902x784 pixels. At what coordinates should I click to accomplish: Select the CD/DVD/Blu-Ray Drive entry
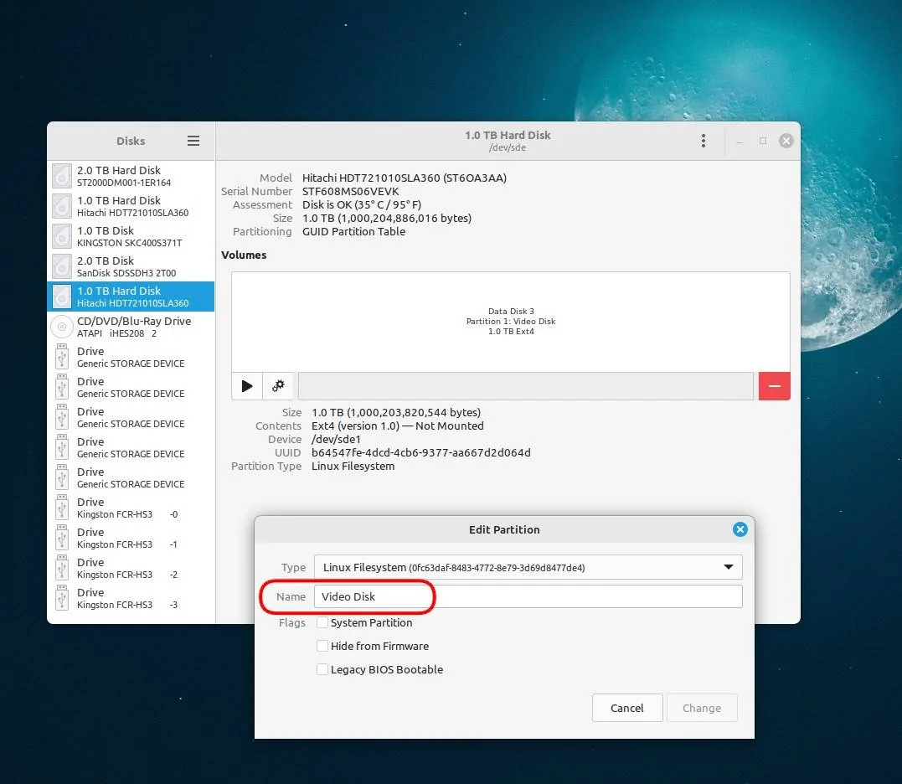pyautogui.click(x=131, y=327)
